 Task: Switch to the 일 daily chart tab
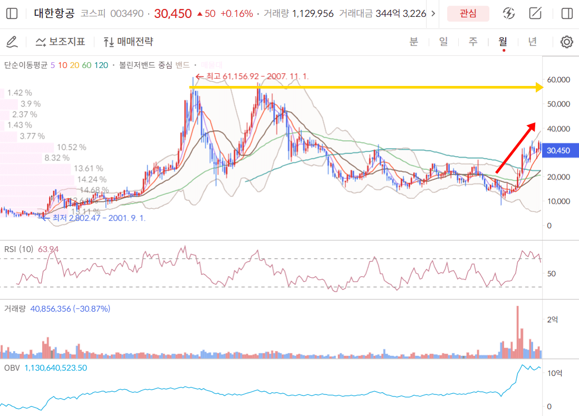443,42
